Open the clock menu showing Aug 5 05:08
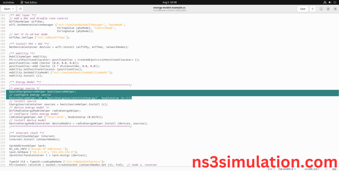339x171 pixels. pos(169,2)
